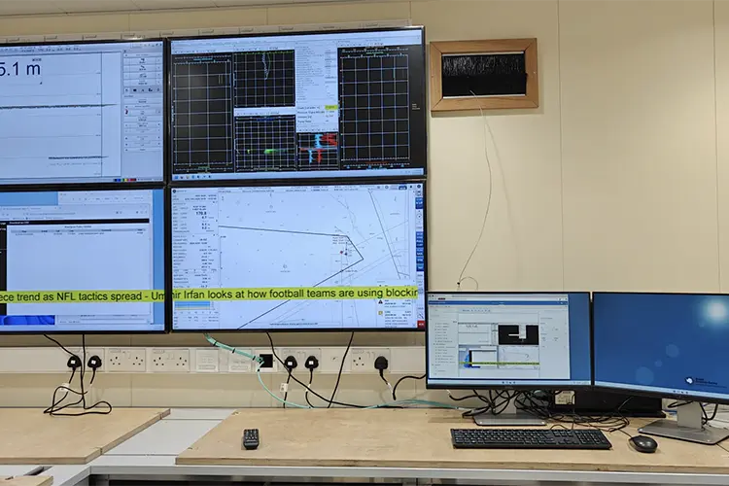This screenshot has width=729, height=486.
Task: Click the compass orientation icon on the chart sidebar
Action: coord(419,217)
